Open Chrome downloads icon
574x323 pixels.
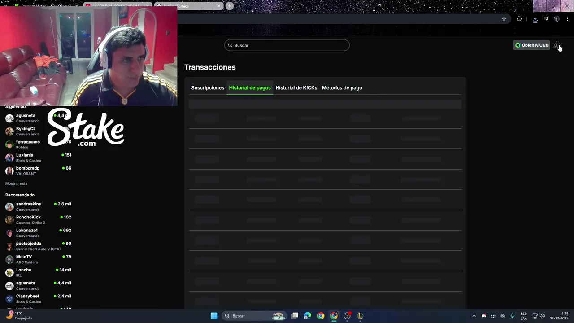tap(535, 19)
